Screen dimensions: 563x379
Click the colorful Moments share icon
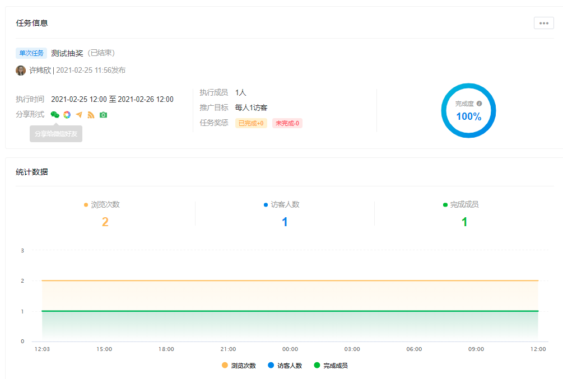tap(67, 114)
